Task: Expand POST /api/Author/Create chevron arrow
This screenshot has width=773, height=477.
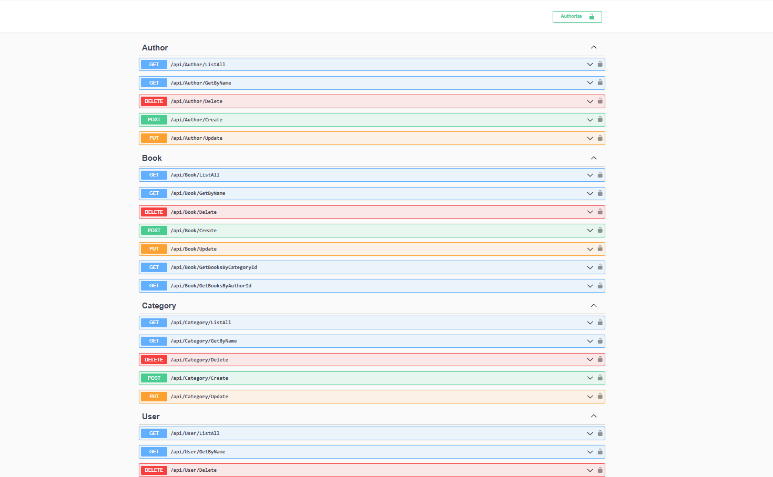Action: click(590, 120)
